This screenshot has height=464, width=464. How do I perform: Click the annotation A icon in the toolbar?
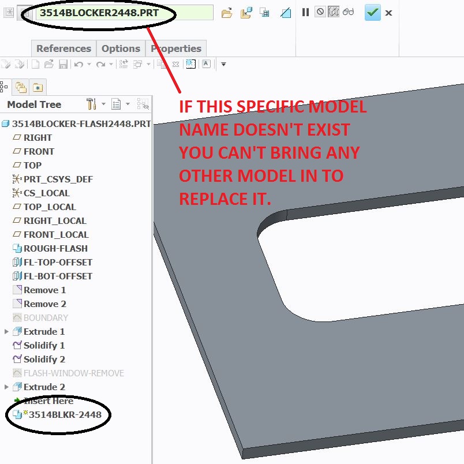tap(205, 63)
